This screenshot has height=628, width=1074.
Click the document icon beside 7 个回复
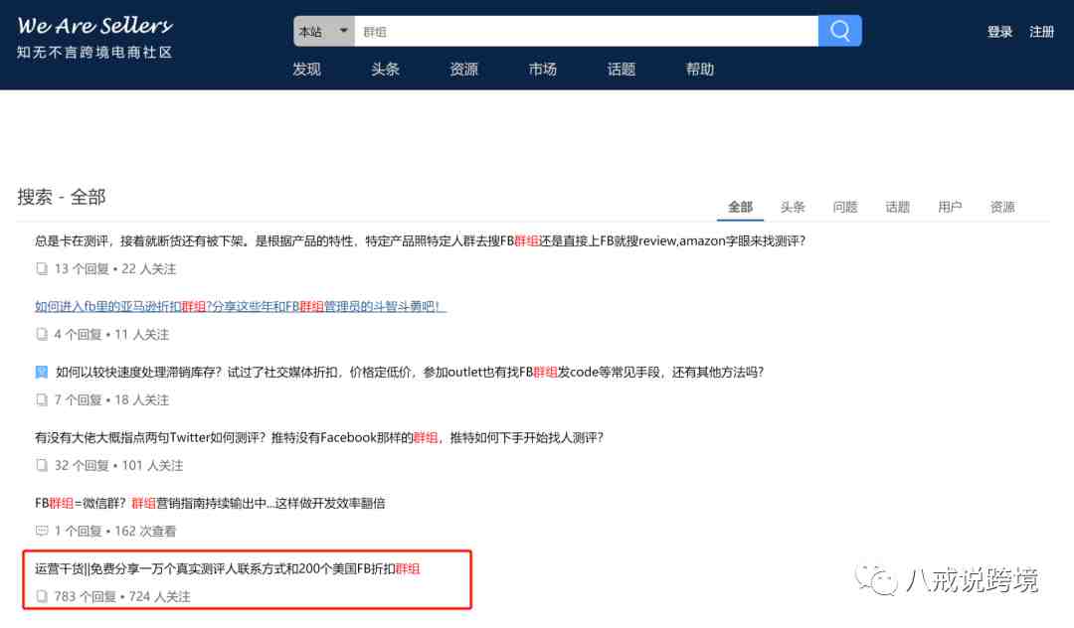coord(42,400)
